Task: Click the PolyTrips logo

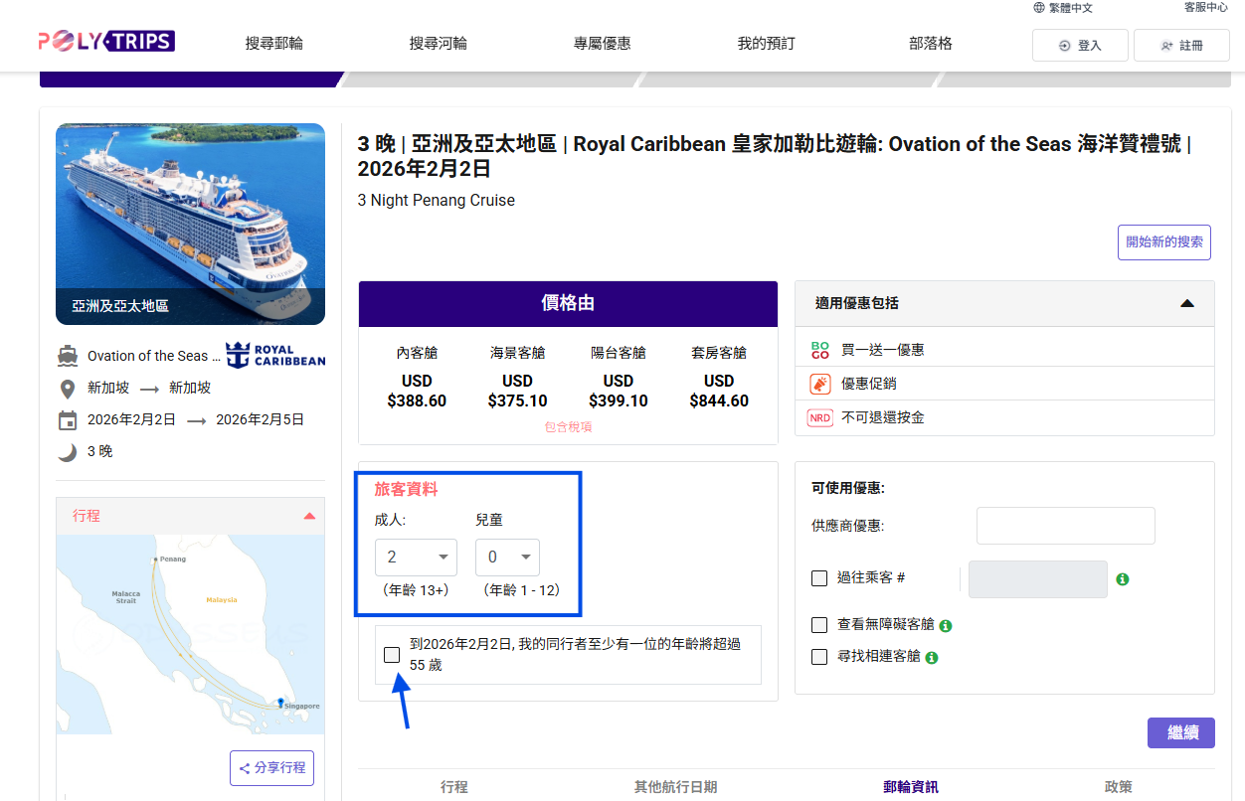Action: click(x=106, y=42)
